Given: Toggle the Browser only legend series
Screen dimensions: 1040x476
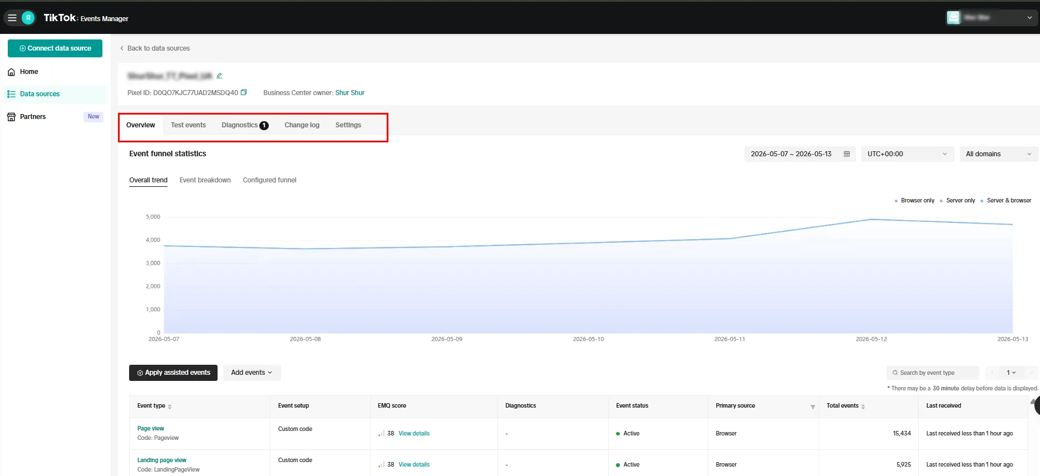Looking at the screenshot, I should [914, 201].
